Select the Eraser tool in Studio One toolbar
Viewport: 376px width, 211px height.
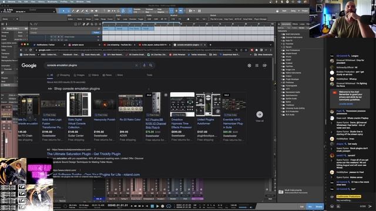(x=78, y=11)
